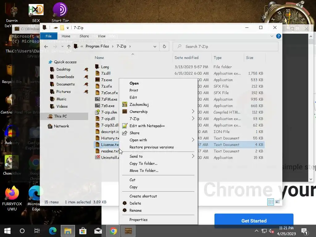This screenshot has width=316, height=237.
Task: Expand the Send to submenu
Action: coord(158,156)
